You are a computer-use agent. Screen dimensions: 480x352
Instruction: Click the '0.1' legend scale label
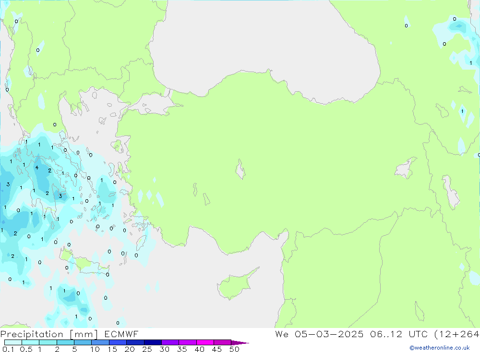8,349
